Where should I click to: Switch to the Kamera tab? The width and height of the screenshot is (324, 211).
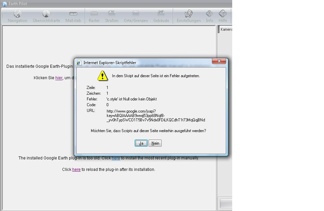pos(226,29)
